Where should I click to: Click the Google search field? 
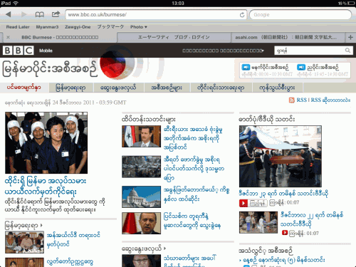[300, 15]
